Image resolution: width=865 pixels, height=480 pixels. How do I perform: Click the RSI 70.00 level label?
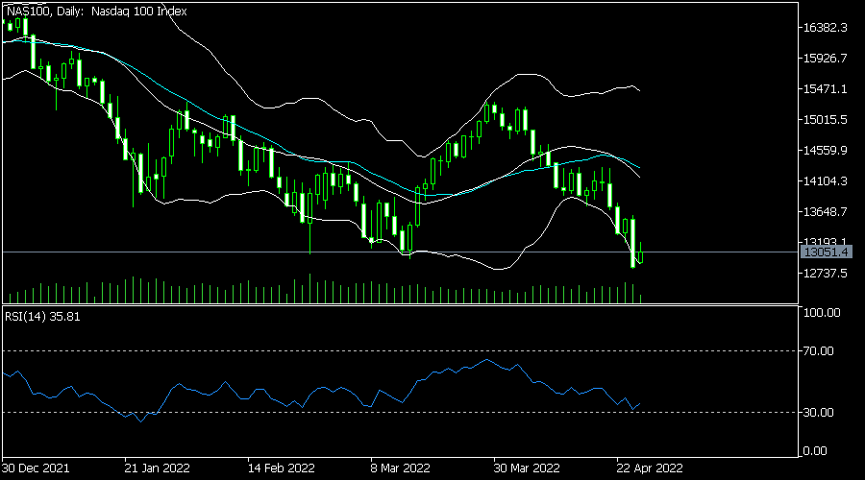click(819, 351)
